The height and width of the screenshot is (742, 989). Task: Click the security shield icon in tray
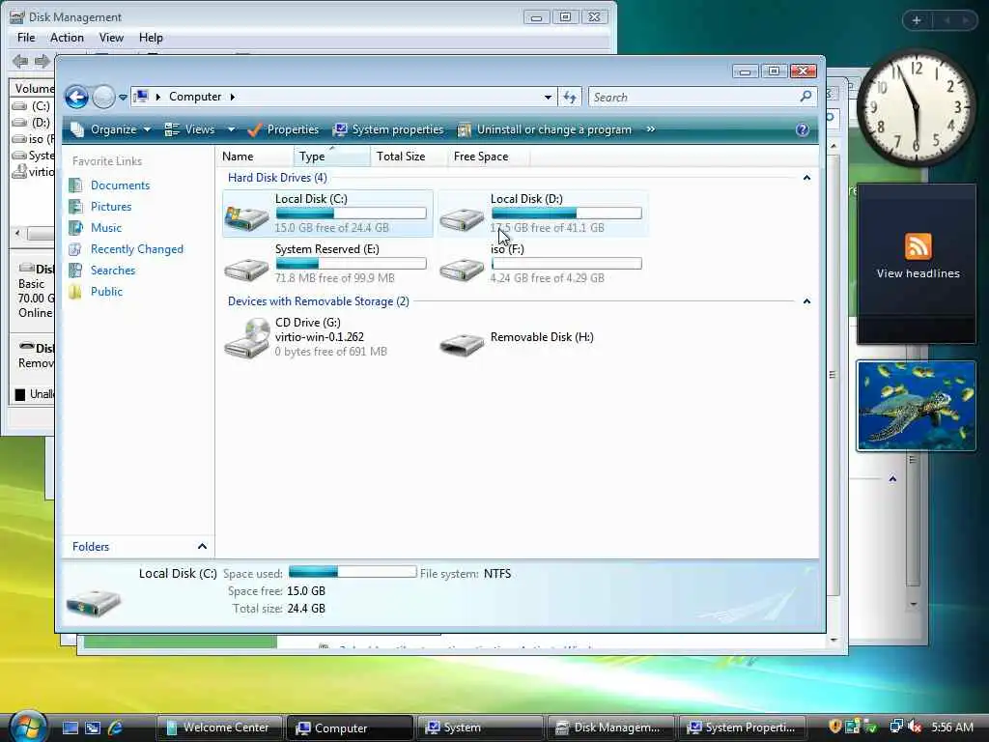pos(834,727)
